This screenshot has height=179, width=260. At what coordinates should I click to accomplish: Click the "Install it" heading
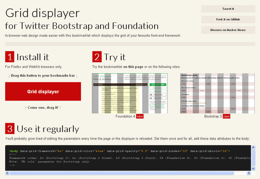tap(33, 57)
